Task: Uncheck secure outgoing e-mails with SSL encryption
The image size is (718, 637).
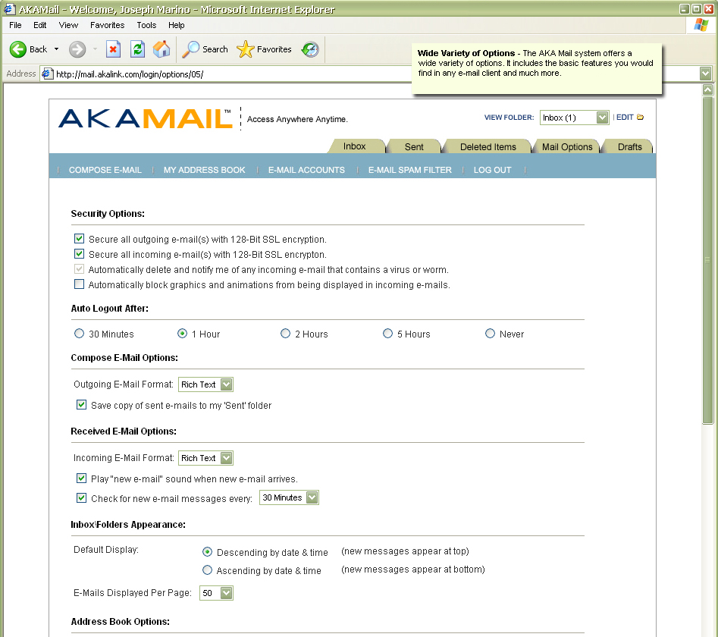Action: click(x=79, y=238)
